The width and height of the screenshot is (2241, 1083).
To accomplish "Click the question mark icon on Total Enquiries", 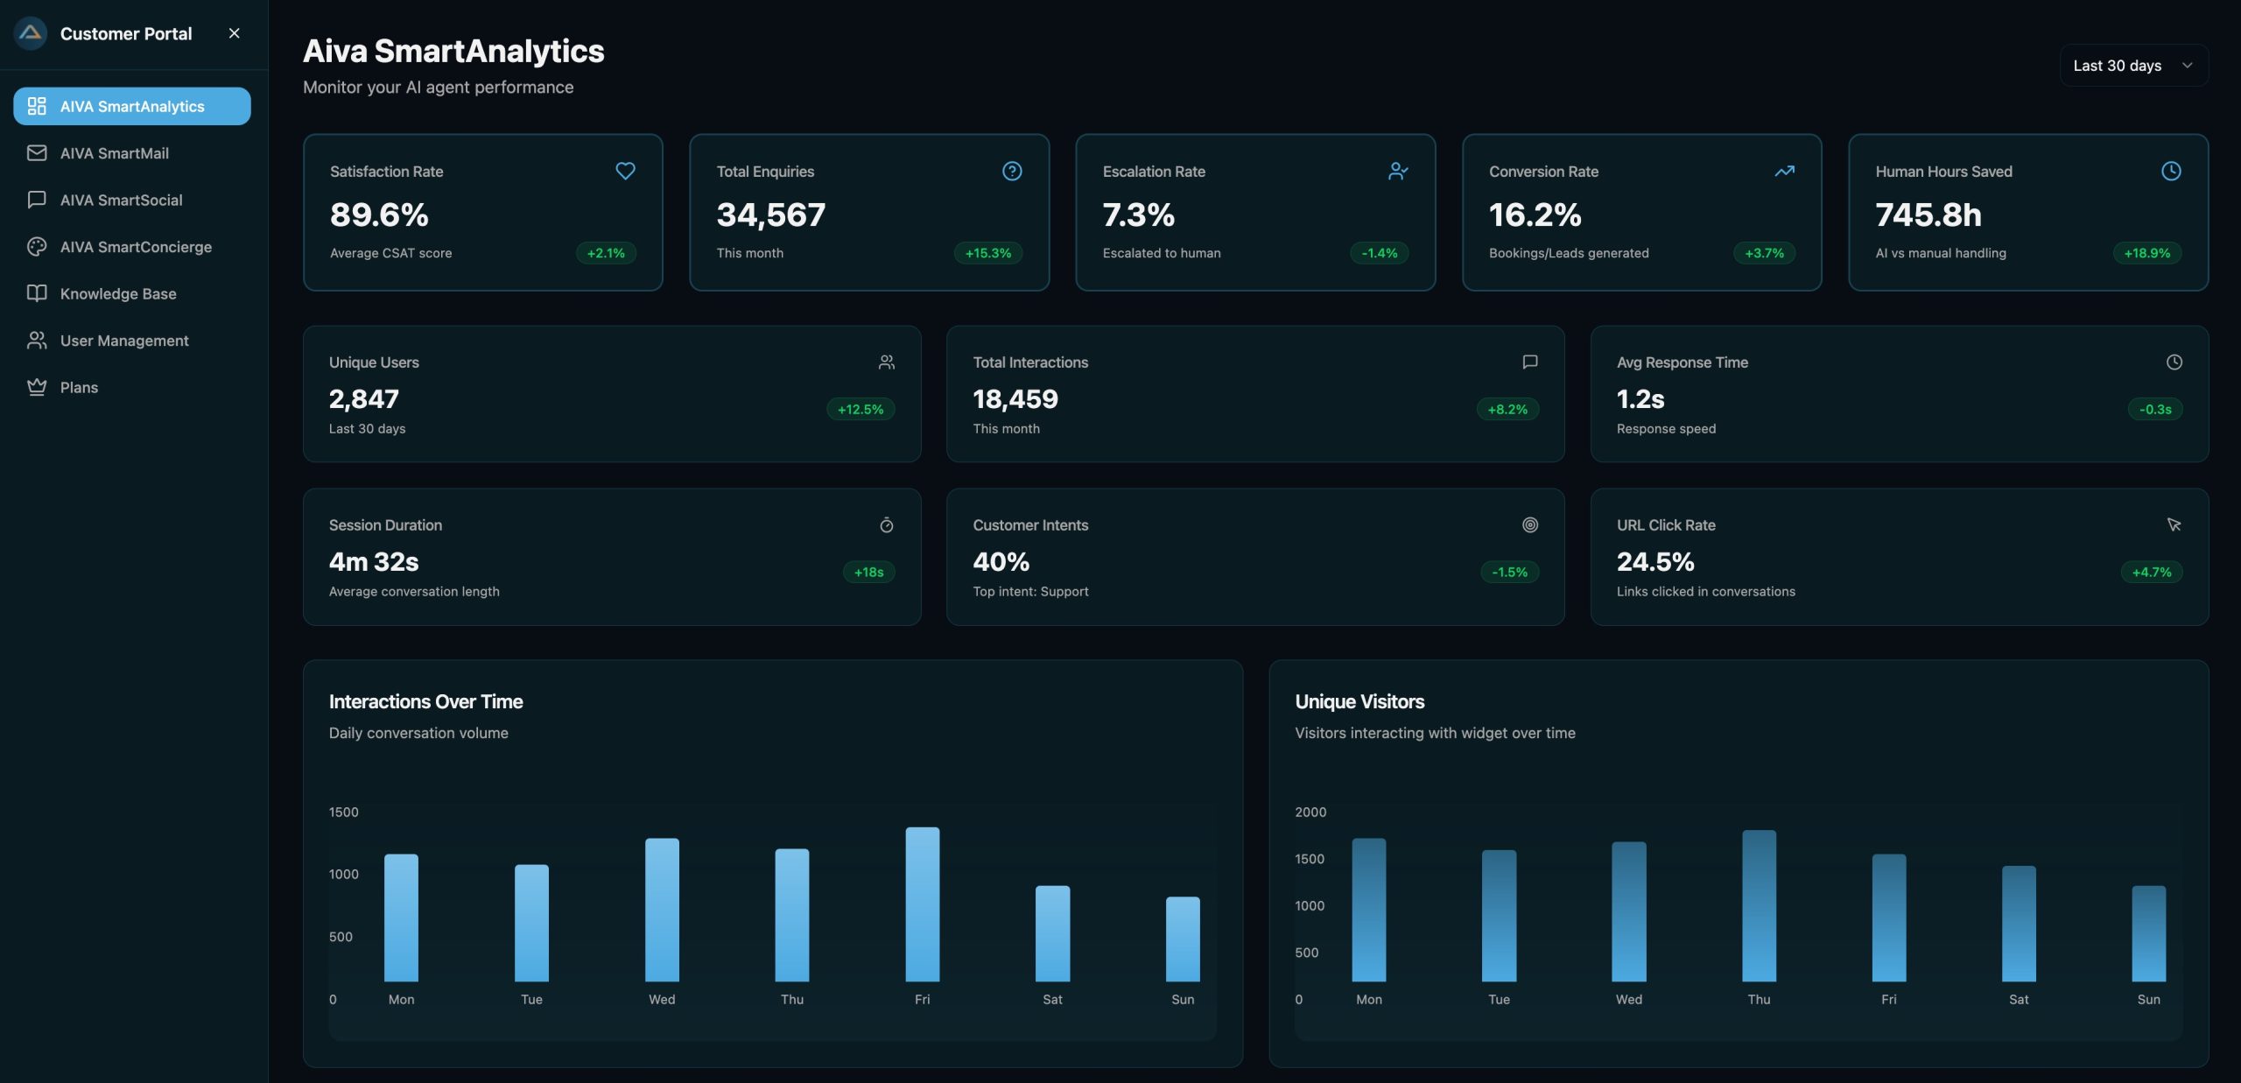I will (x=1012, y=171).
